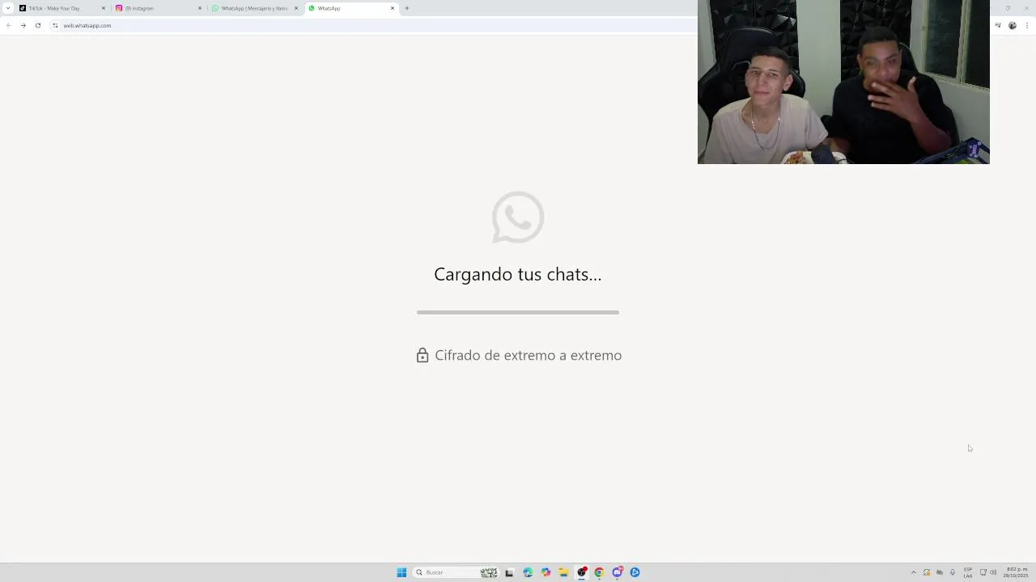This screenshot has height=582, width=1036.
Task: Open Task View from the taskbar
Action: click(509, 572)
